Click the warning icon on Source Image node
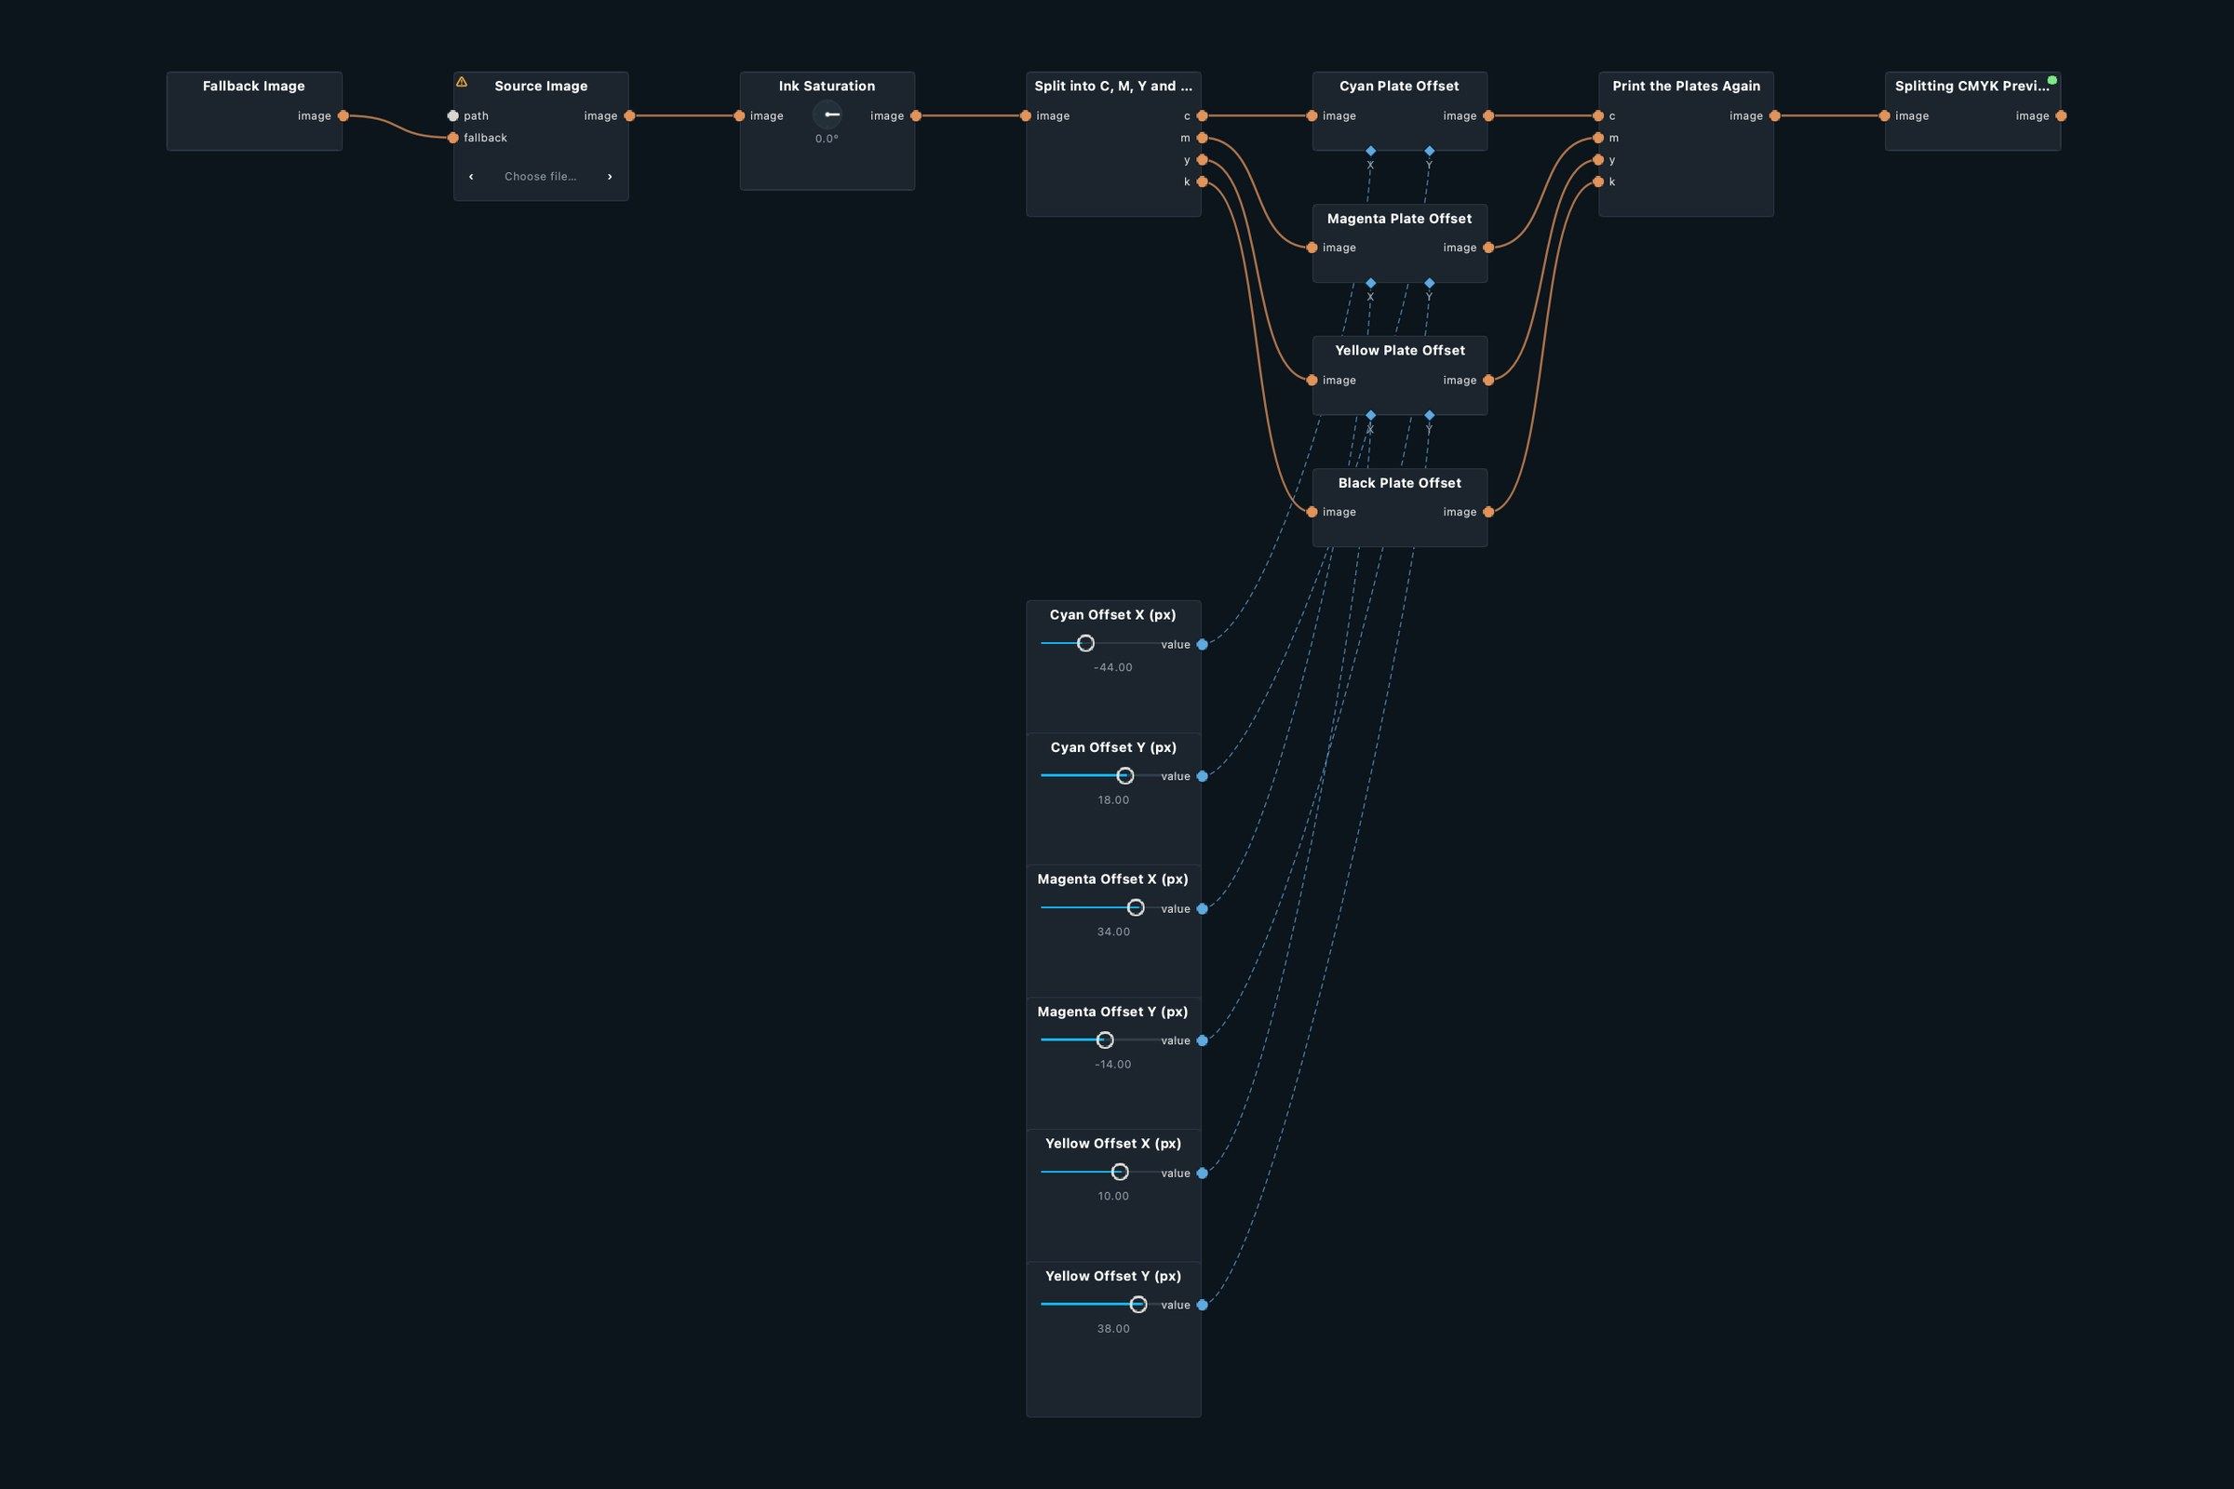Image resolution: width=2234 pixels, height=1489 pixels. [462, 82]
